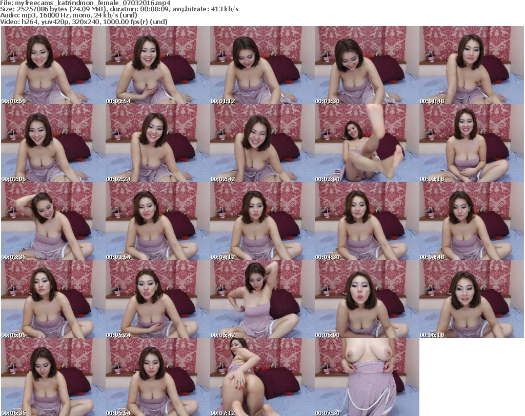Click the frame timestamped 00:04:12
Image resolution: width=525 pixels, height=416 pixels.
click(x=261, y=221)
